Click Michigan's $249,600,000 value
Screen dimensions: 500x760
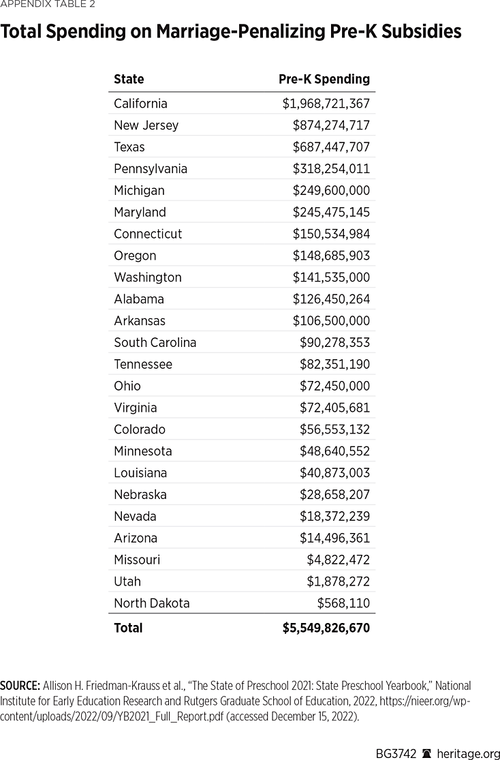(x=331, y=191)
